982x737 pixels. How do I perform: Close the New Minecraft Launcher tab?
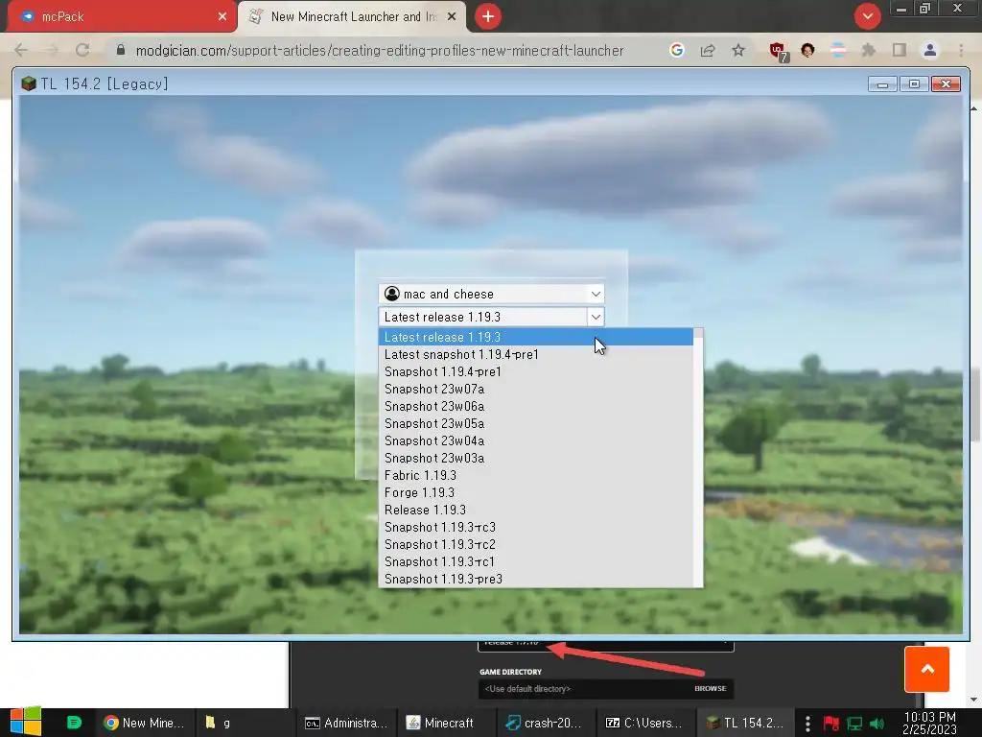pos(452,17)
